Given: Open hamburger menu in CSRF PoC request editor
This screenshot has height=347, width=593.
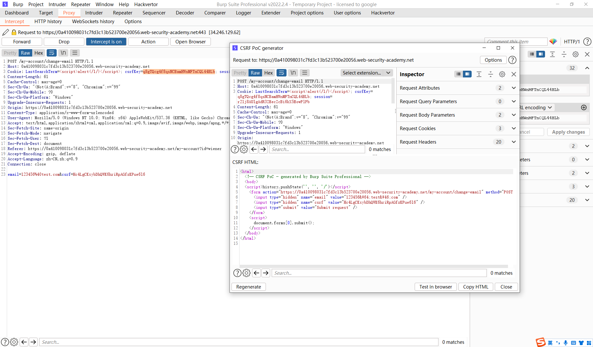Looking at the screenshot, I should pos(305,73).
